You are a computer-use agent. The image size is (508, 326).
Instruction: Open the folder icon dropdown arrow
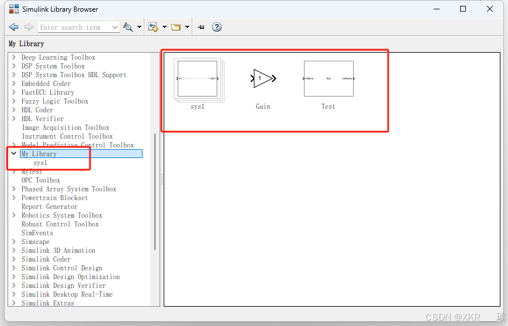(187, 27)
